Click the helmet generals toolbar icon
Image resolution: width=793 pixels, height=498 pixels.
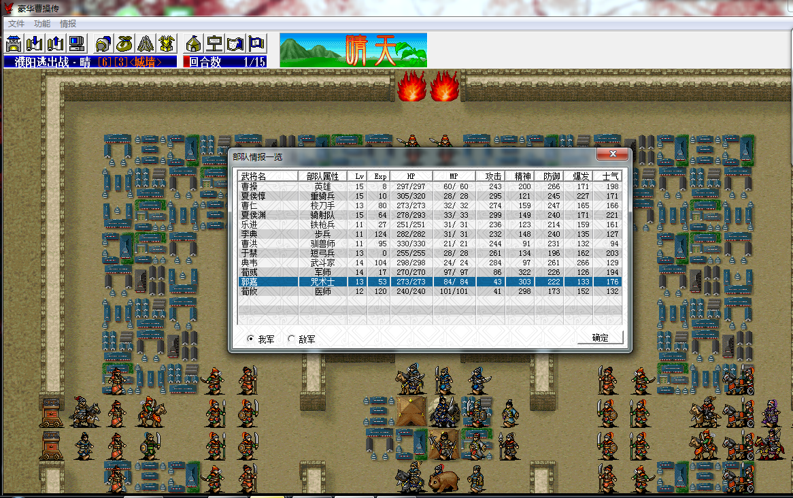103,44
